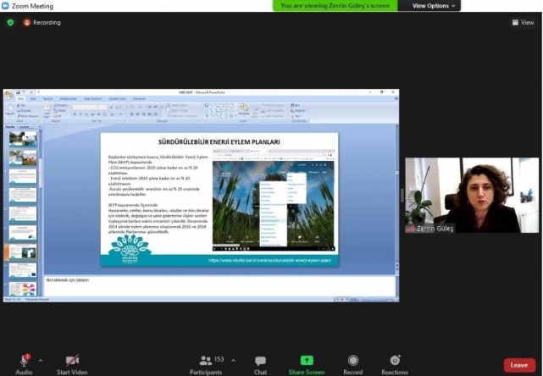Click the Zerrin Güleş video tile
Viewport: 543px width, 376px height.
pos(470,196)
